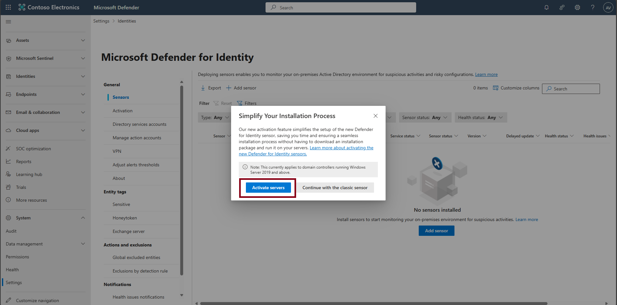617x305 pixels.
Task: Click the More resources info icon
Action: coord(8,200)
